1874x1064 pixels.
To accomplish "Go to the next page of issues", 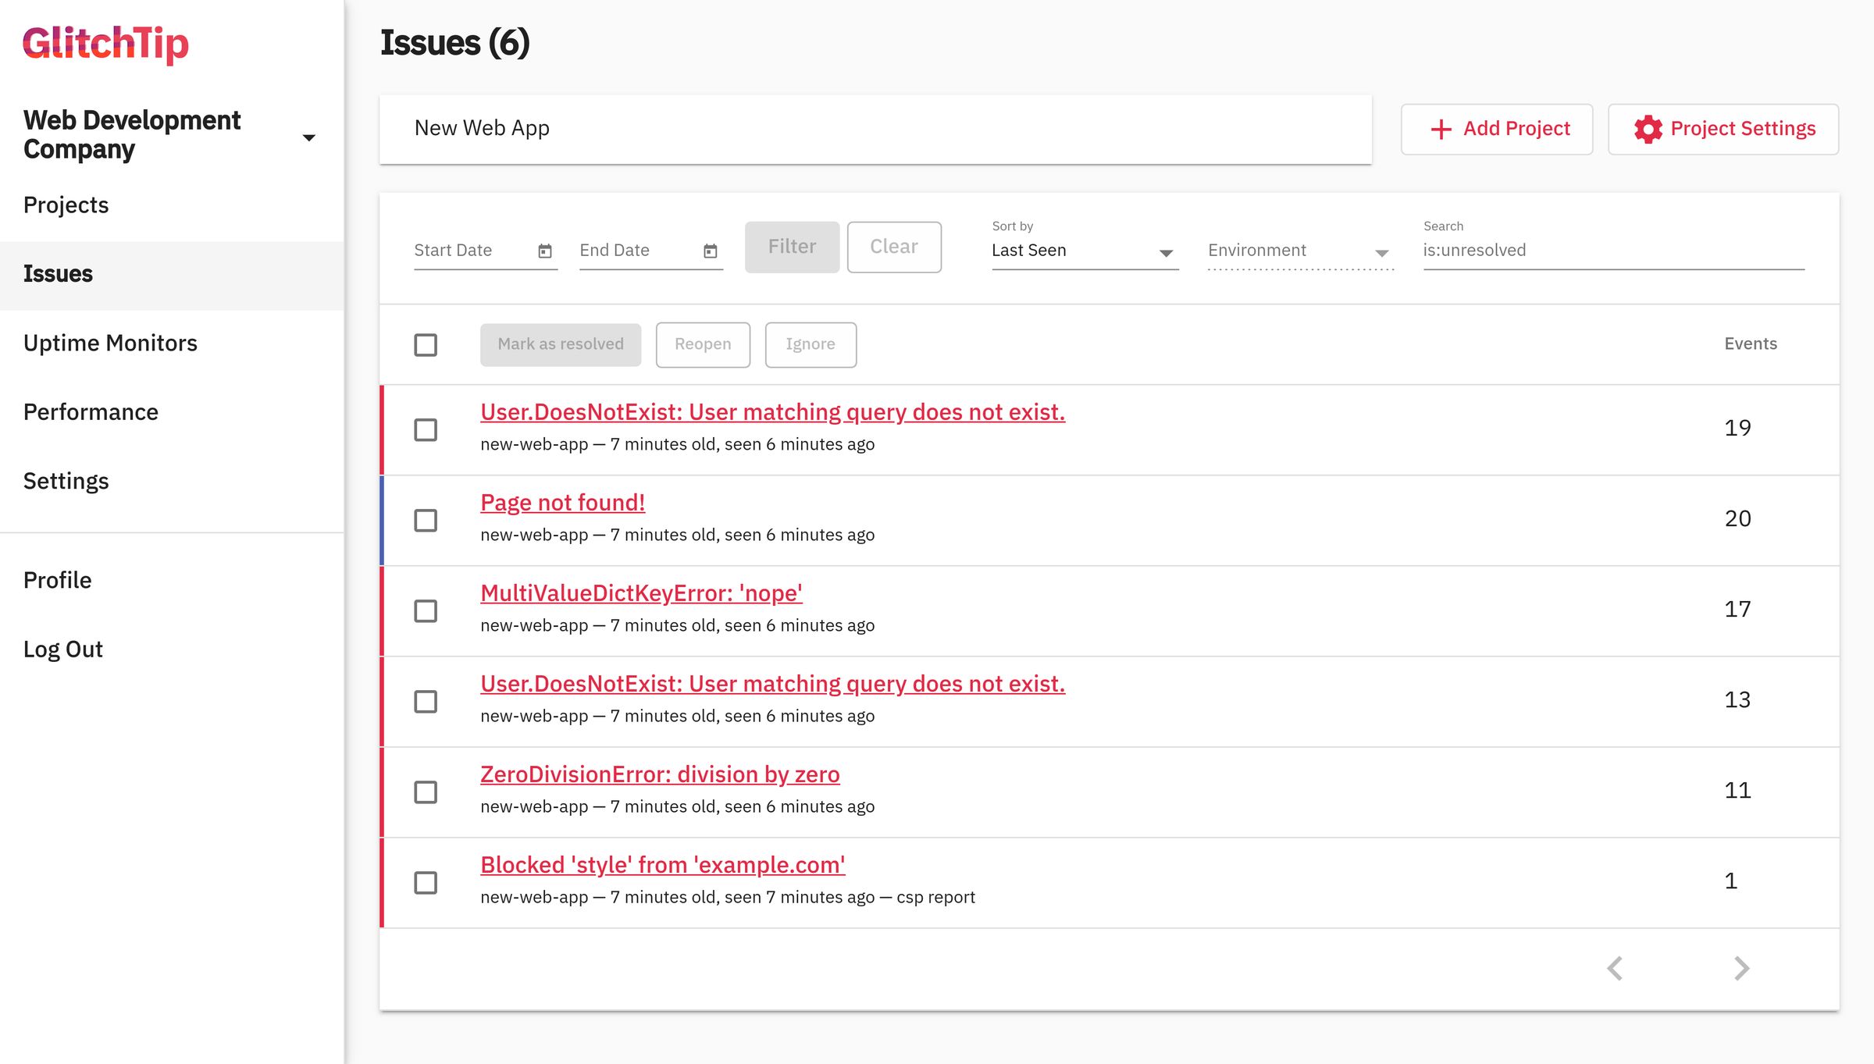I will (1740, 968).
